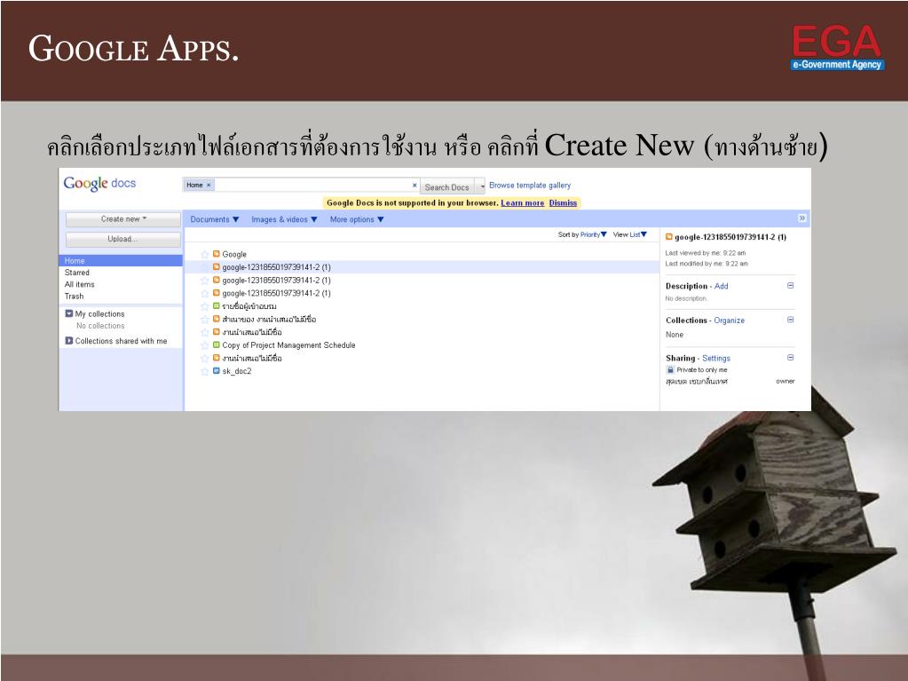Click the Upload button
Image resolution: width=908 pixels, height=681 pixels.
[122, 239]
